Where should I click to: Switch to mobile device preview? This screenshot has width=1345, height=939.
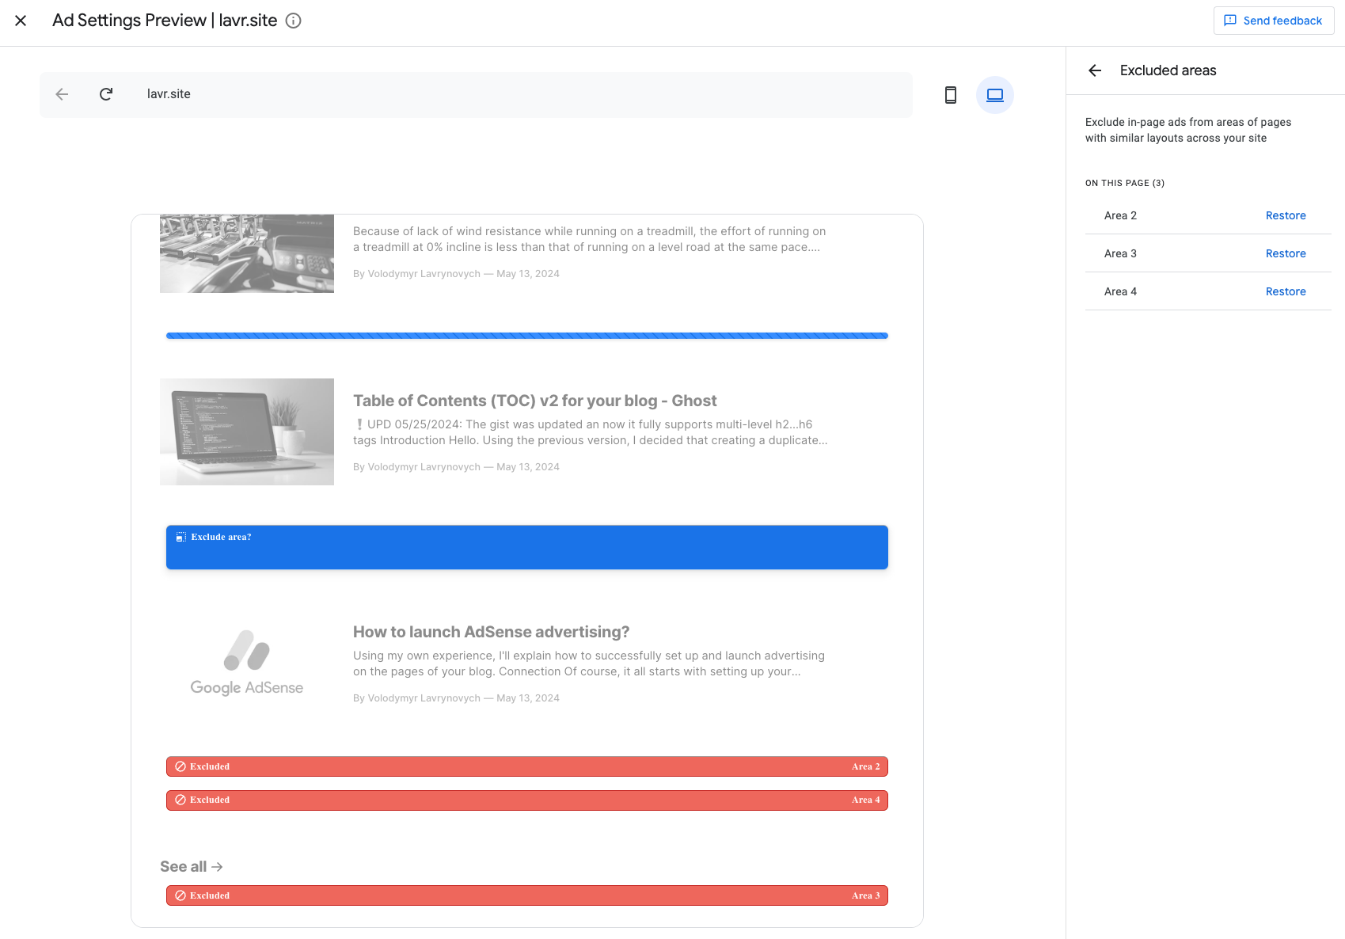click(x=951, y=95)
